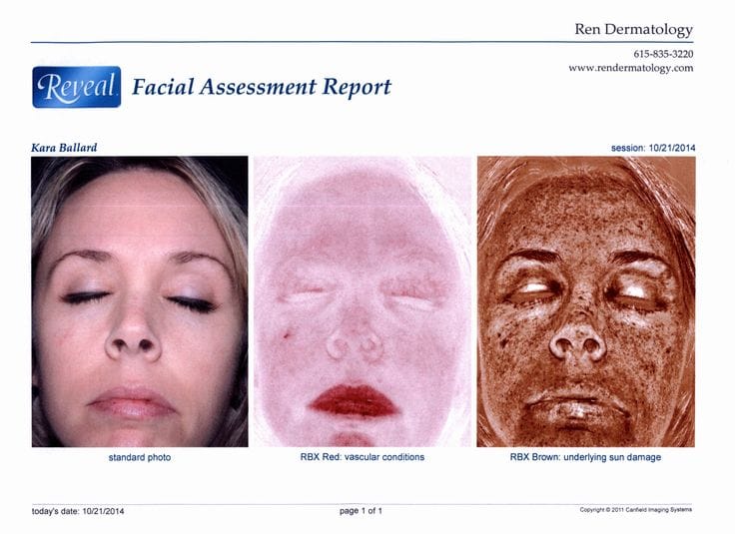Click the "standard photo" caption
This screenshot has width=735, height=534.
point(140,457)
